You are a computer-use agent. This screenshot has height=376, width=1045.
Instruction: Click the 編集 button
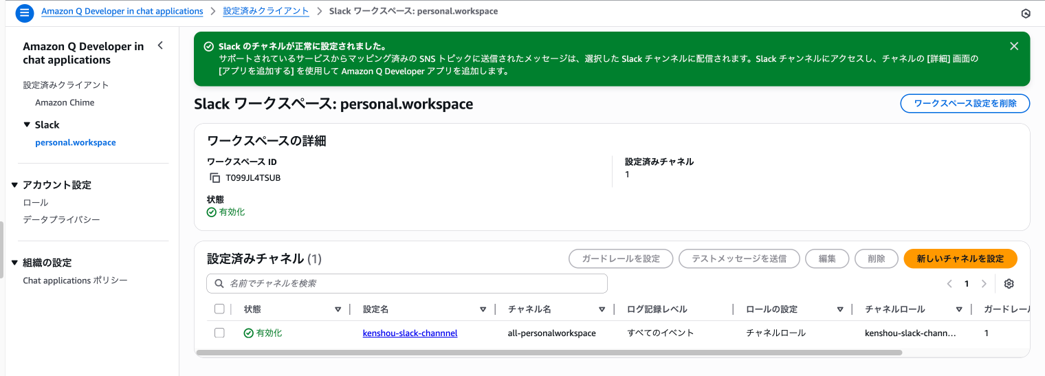click(827, 258)
